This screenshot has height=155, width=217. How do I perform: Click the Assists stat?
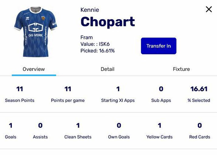(x=40, y=131)
